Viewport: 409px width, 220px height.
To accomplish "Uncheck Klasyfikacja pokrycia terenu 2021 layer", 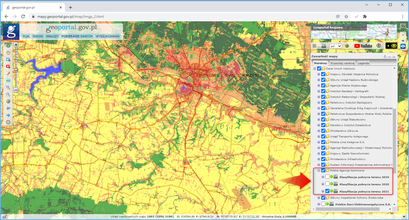I will coord(327,191).
